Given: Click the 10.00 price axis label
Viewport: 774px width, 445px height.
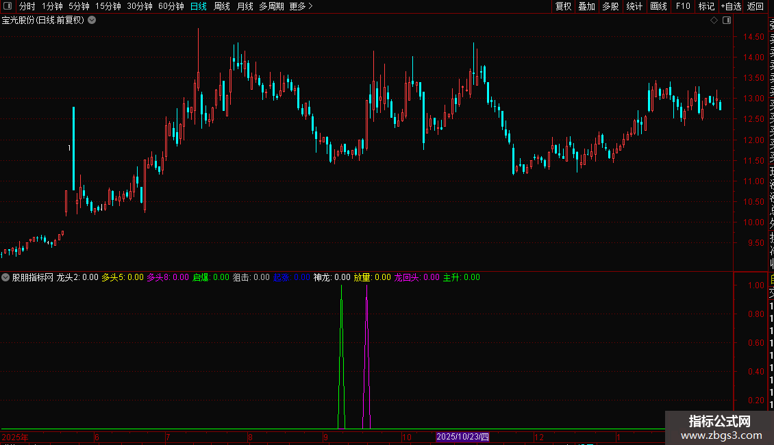Looking at the screenshot, I should point(753,222).
